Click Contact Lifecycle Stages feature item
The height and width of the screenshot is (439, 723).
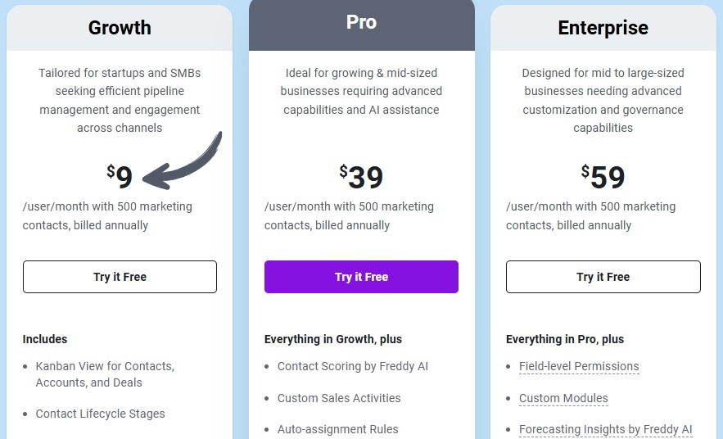(100, 414)
